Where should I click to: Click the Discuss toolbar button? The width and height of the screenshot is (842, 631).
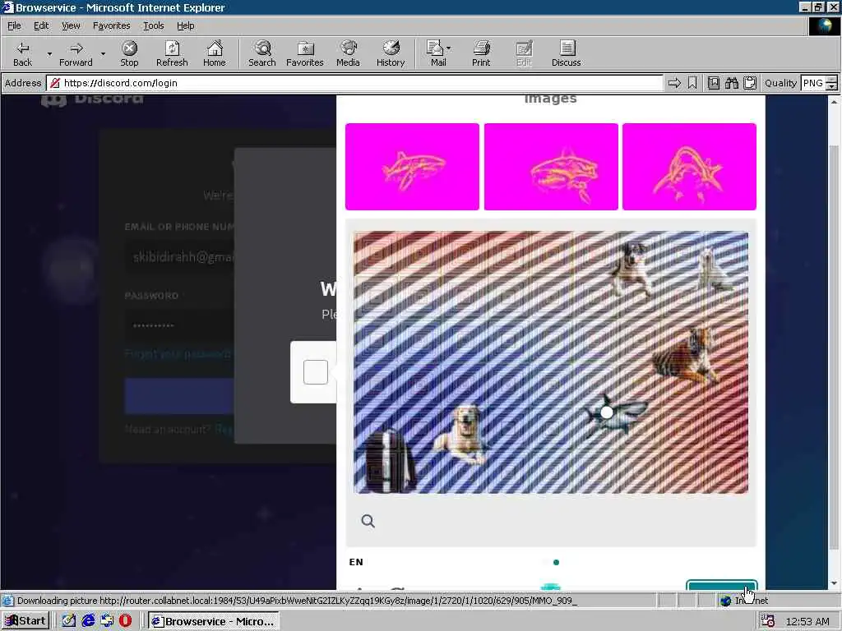click(x=566, y=53)
